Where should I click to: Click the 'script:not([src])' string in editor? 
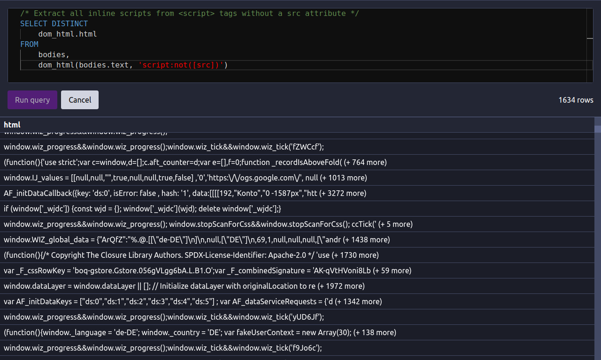(183, 65)
